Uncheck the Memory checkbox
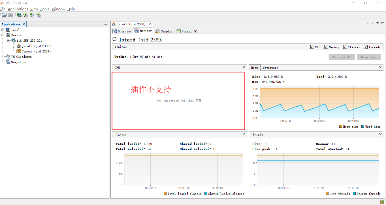 tap(326, 47)
